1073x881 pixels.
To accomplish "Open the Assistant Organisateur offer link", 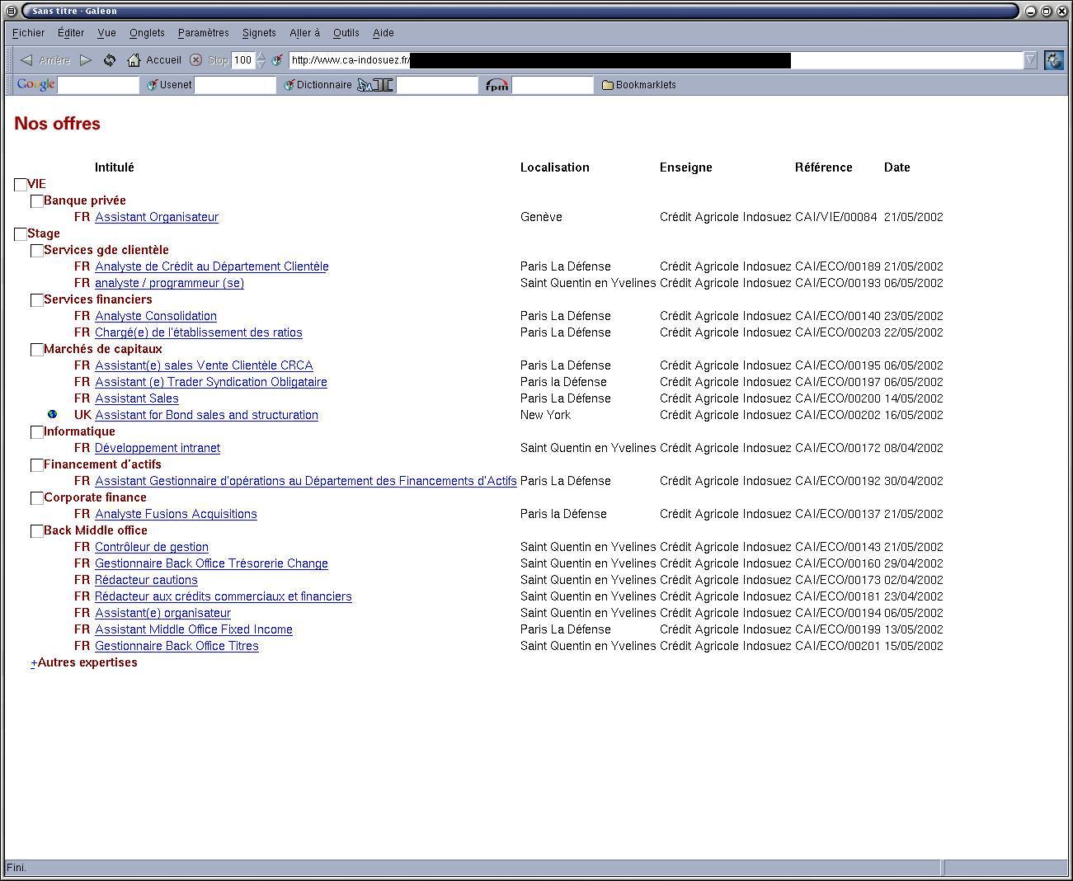I will click(x=157, y=217).
